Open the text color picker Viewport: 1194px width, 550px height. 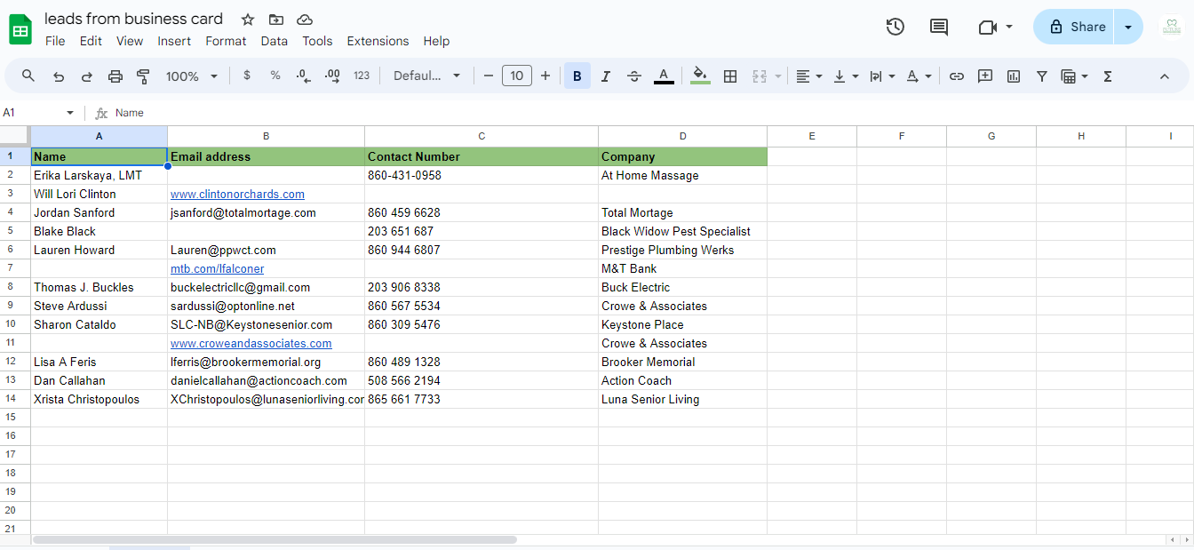[664, 76]
